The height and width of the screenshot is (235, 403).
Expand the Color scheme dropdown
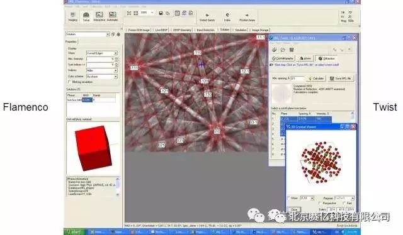(102, 77)
